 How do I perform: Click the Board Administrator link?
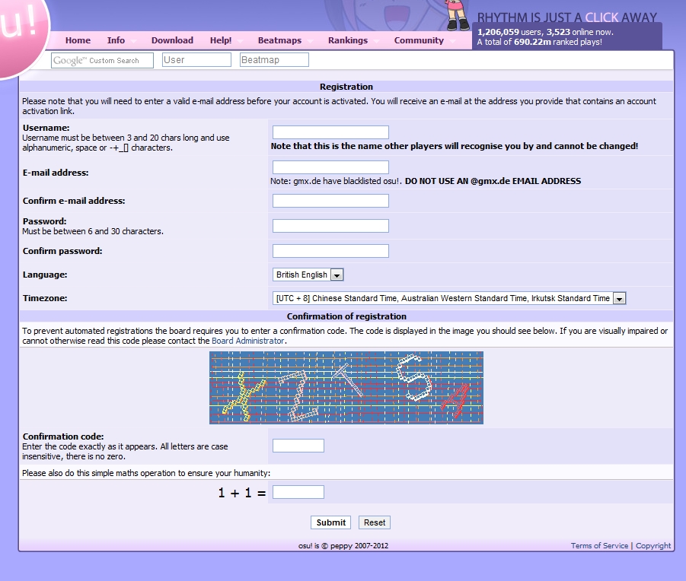pos(247,341)
